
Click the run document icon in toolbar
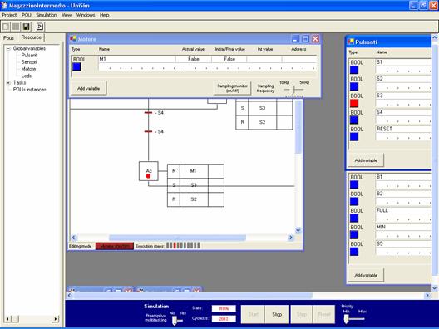pyautogui.click(x=40, y=27)
